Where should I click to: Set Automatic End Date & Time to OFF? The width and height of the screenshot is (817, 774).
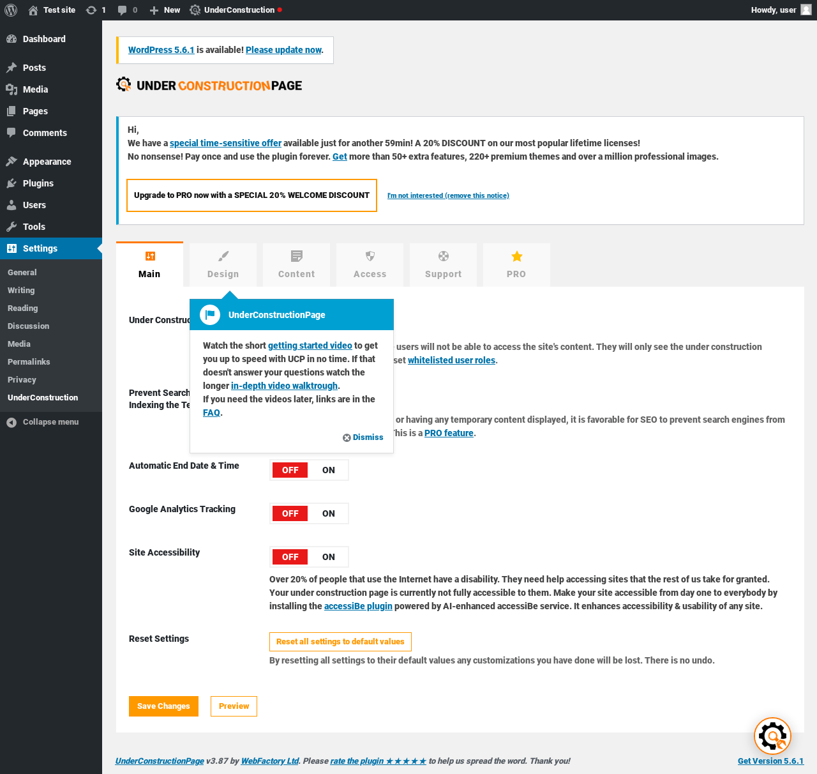pos(290,470)
